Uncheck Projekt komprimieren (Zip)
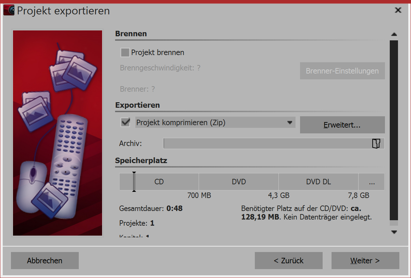The width and height of the screenshot is (411, 278). (125, 122)
